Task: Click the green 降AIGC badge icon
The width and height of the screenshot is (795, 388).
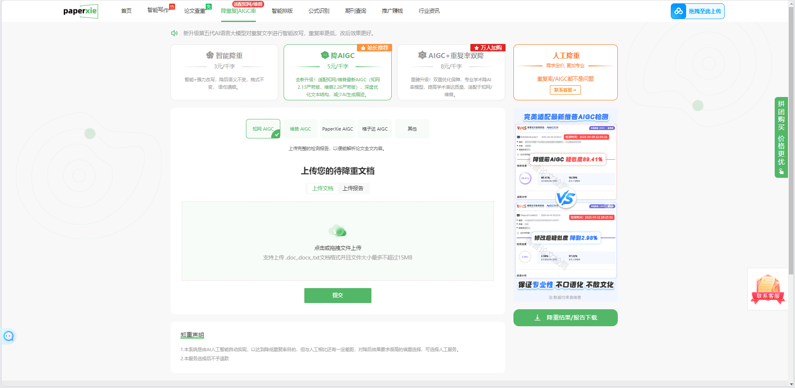Action: pos(325,55)
